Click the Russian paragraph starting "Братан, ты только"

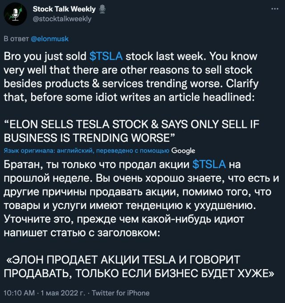tap(141, 198)
